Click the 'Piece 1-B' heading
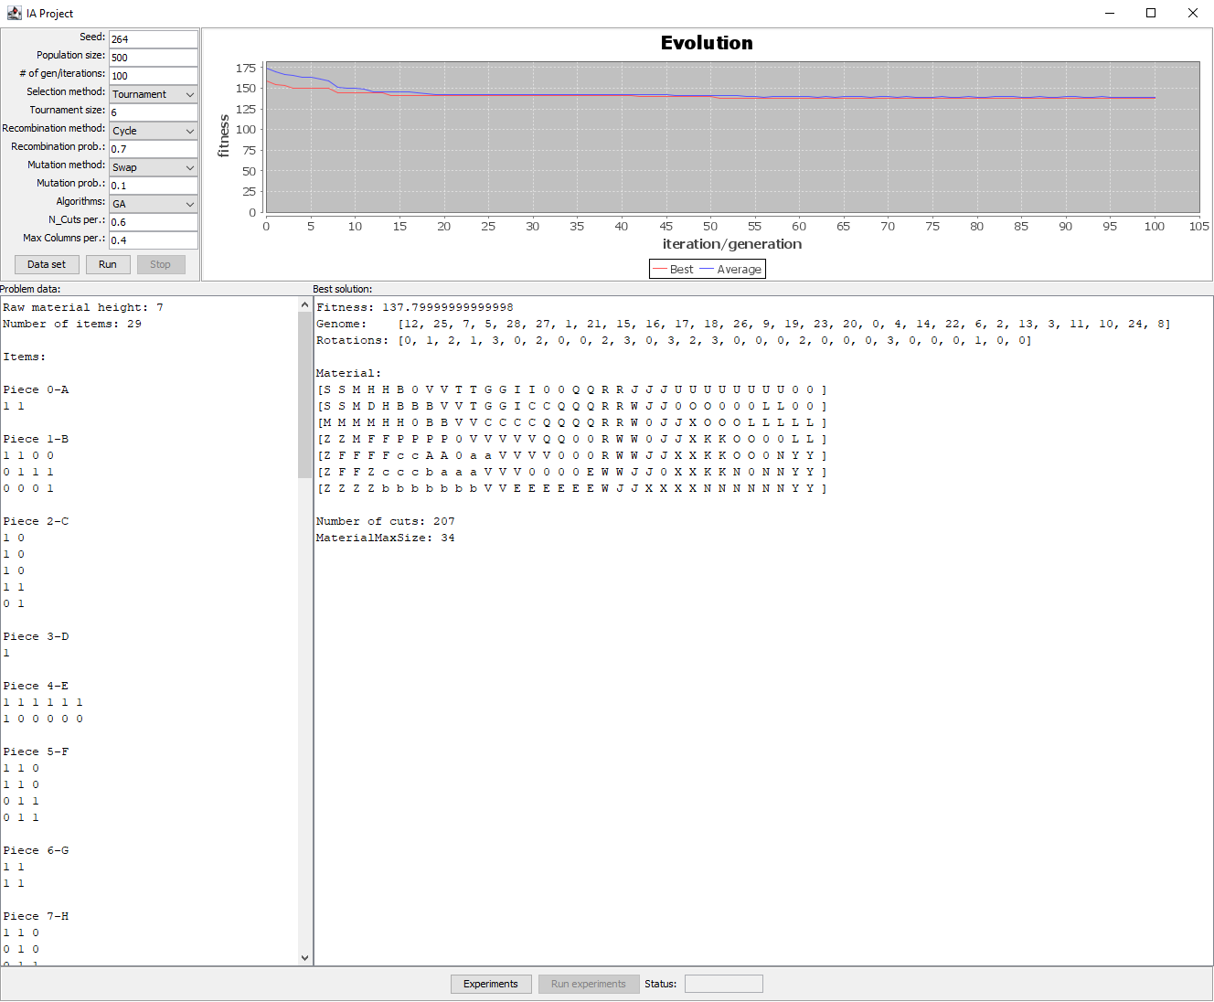1214x1002 pixels. [x=36, y=439]
